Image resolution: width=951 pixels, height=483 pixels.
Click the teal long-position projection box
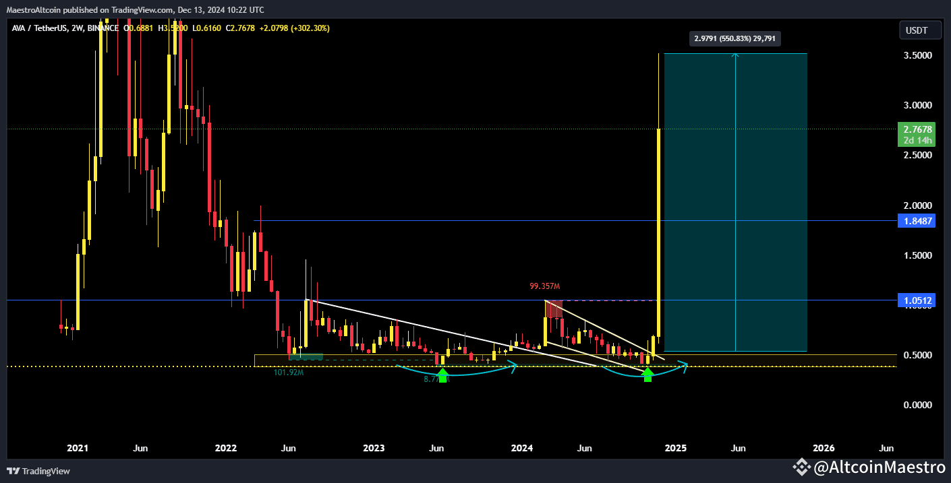(735, 202)
